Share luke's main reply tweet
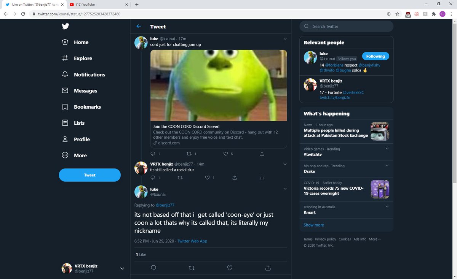Screen dimensions: 457x279 [268, 268]
